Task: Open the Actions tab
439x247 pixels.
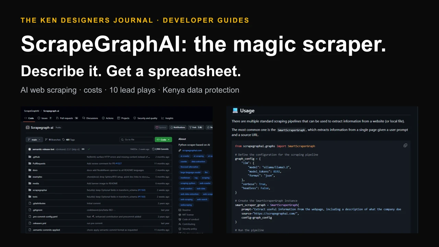Action: 108,118
